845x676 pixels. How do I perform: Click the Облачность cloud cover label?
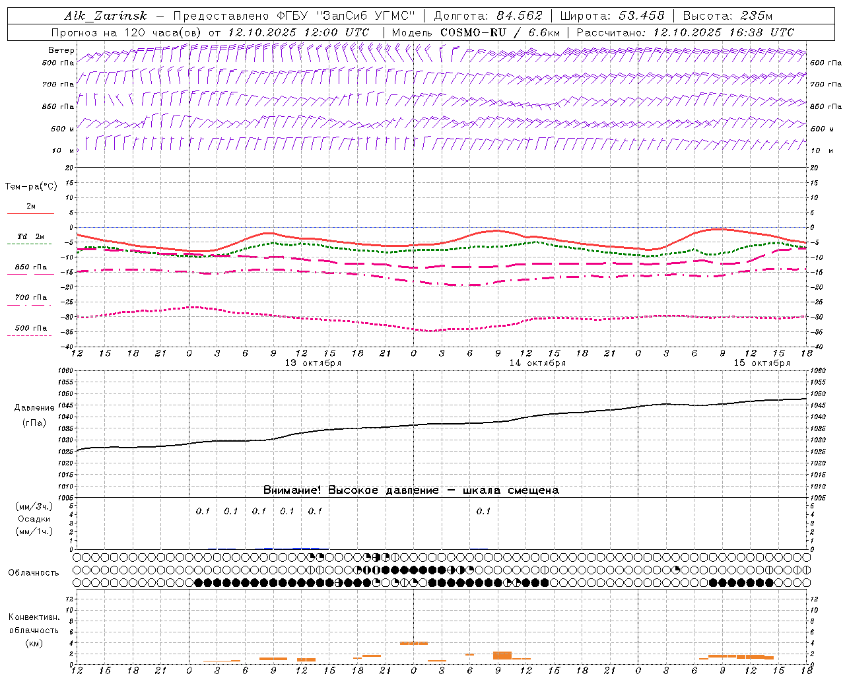tap(34, 573)
